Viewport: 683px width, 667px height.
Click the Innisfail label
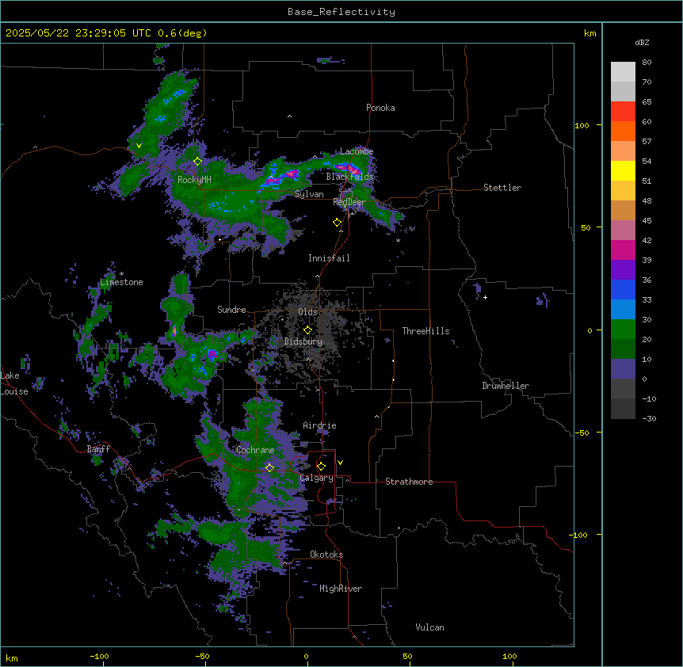(329, 258)
